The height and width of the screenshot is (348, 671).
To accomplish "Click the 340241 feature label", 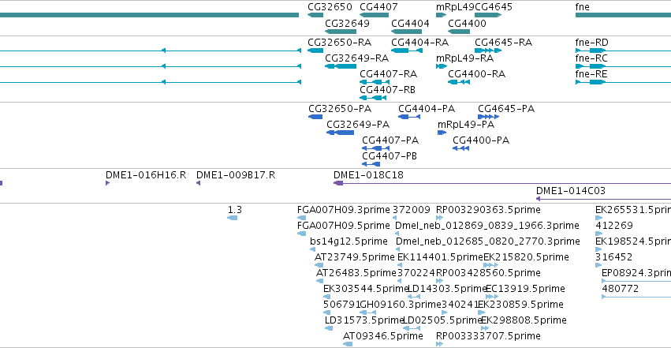I will tap(459, 305).
